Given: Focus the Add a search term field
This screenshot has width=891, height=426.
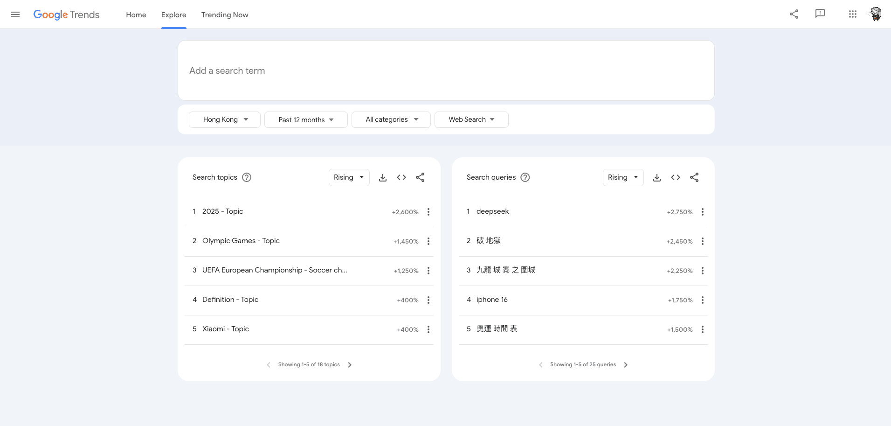Looking at the screenshot, I should pyautogui.click(x=446, y=70).
